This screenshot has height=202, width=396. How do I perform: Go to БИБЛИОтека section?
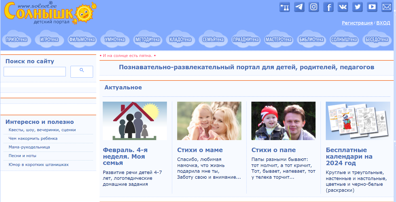311,40
